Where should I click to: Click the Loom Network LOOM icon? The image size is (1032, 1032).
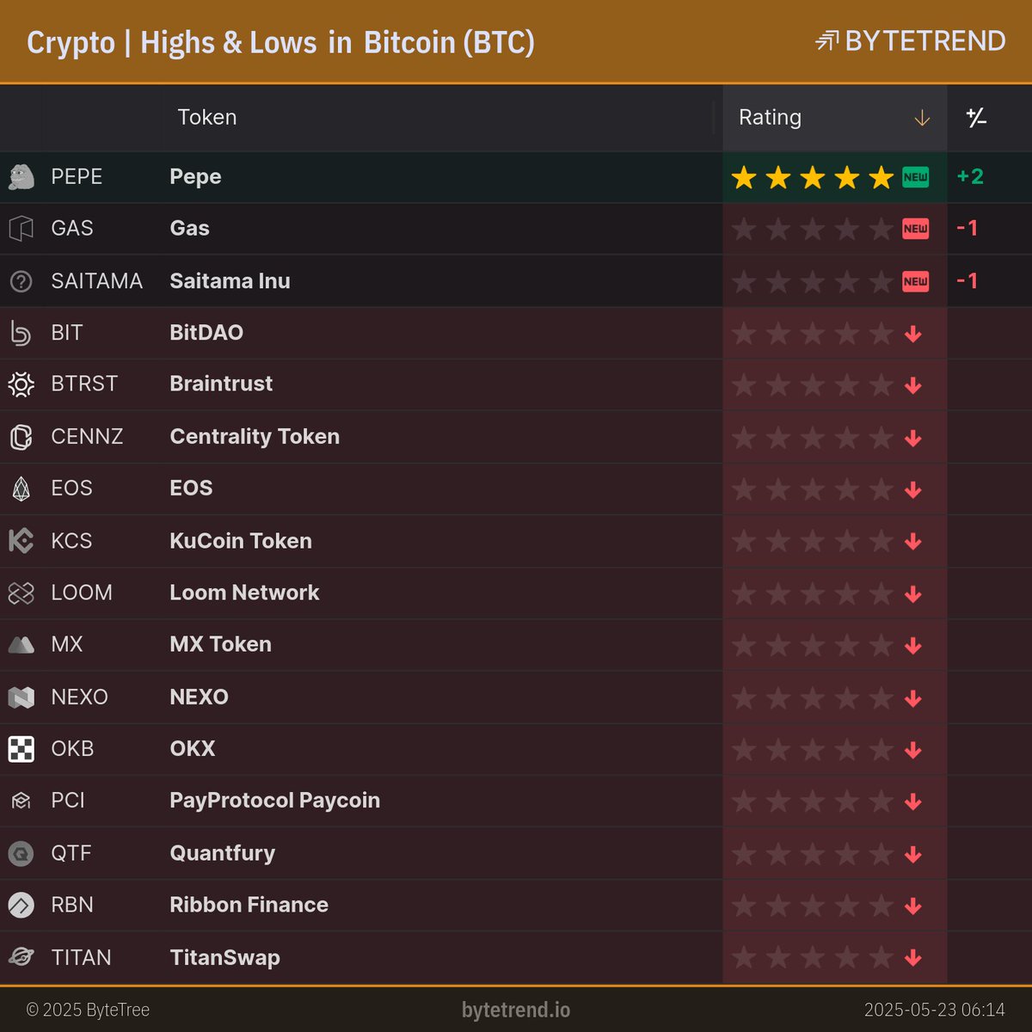click(21, 593)
